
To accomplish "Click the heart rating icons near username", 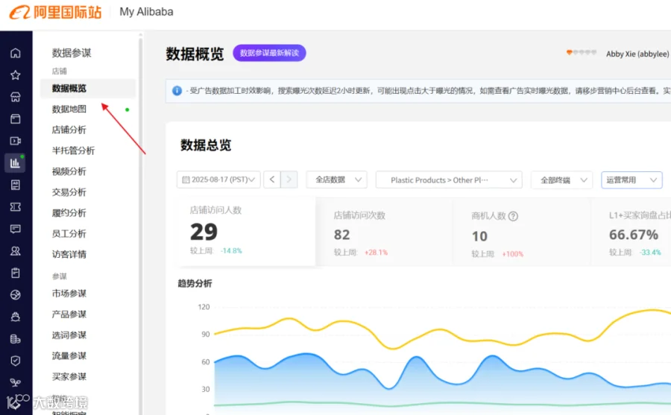I will tap(581, 53).
